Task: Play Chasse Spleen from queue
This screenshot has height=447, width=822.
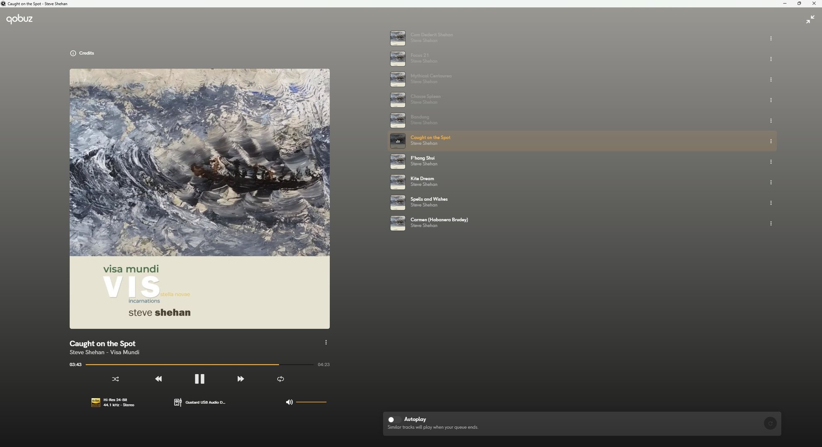Action: 582,100
